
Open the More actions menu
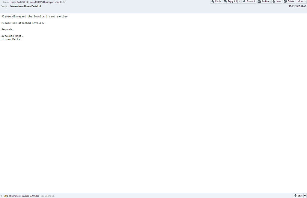[x=301, y=1]
